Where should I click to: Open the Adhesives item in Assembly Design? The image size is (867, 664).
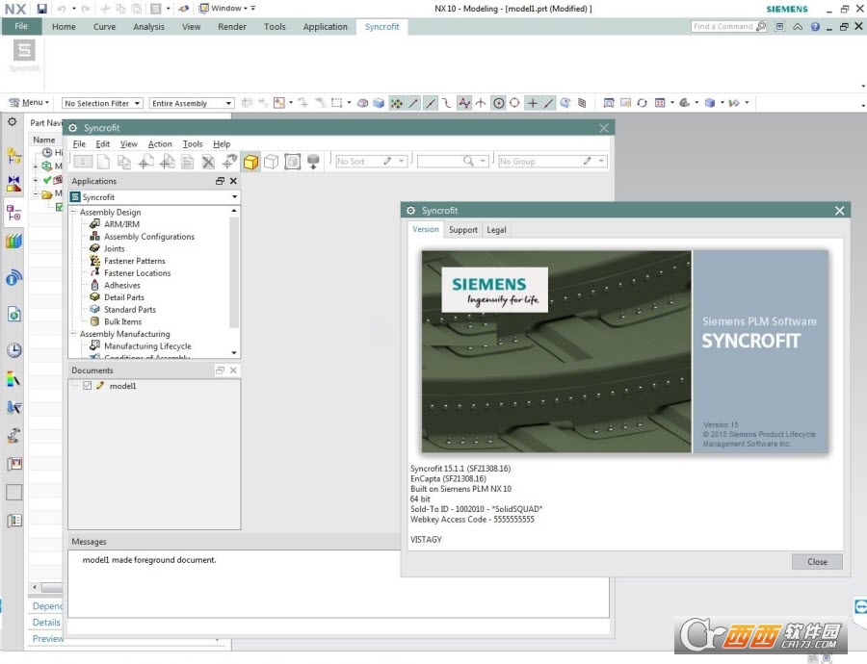point(121,286)
